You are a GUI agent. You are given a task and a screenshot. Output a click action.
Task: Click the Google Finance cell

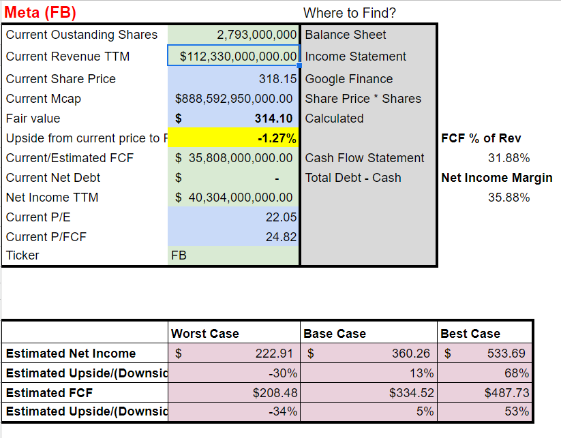click(x=349, y=78)
